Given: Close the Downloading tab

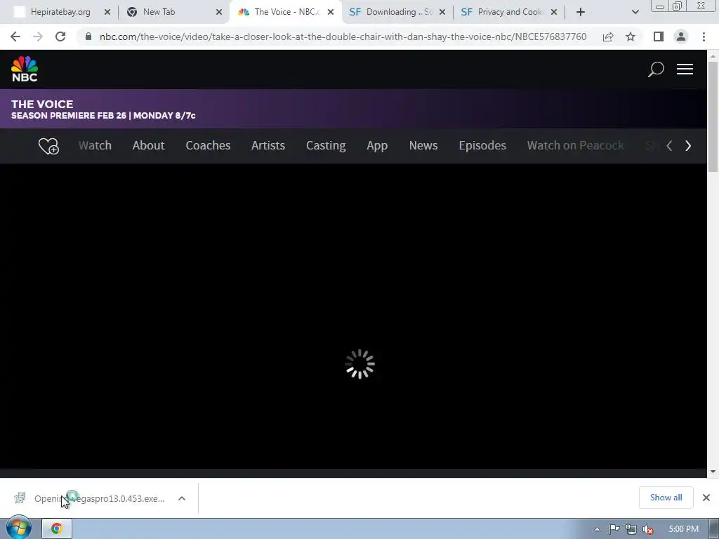Looking at the screenshot, I should (442, 13).
